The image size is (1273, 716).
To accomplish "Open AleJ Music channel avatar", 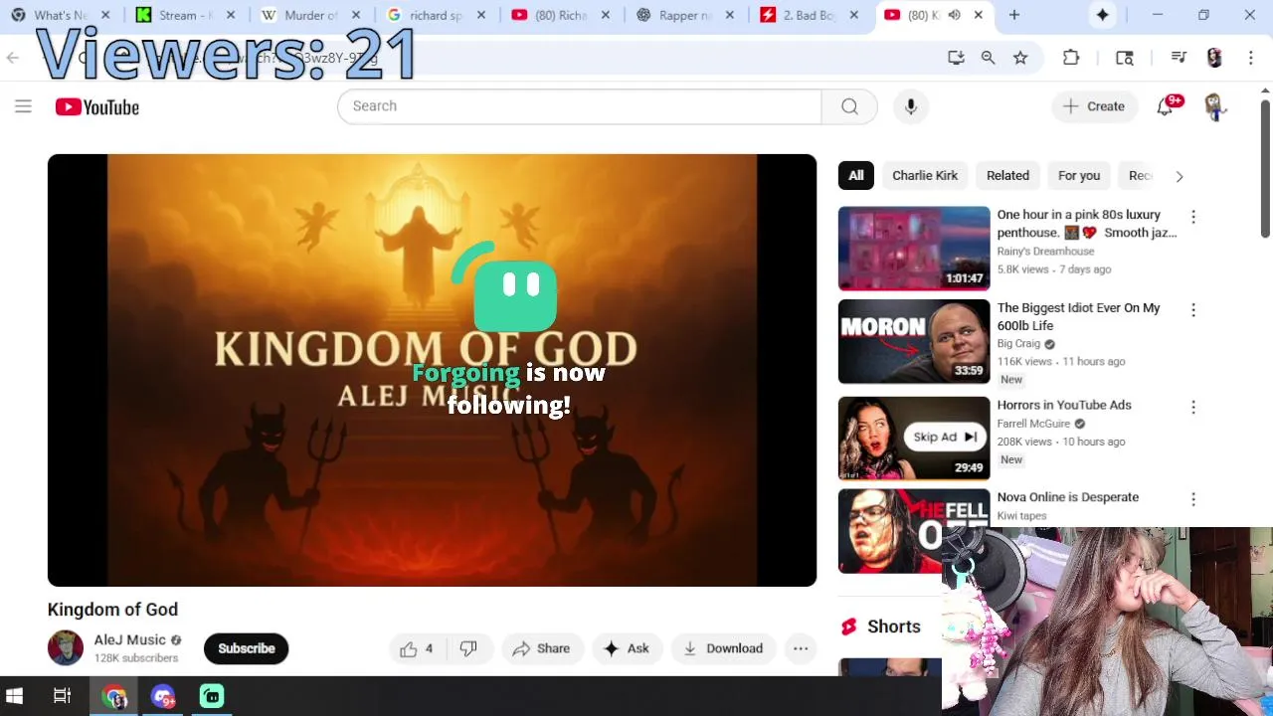I will (x=66, y=648).
